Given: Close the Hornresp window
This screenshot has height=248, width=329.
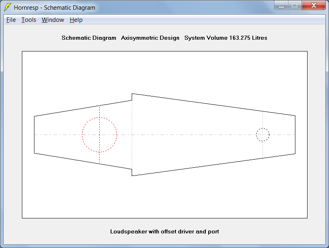Looking at the screenshot, I should coord(314,6).
